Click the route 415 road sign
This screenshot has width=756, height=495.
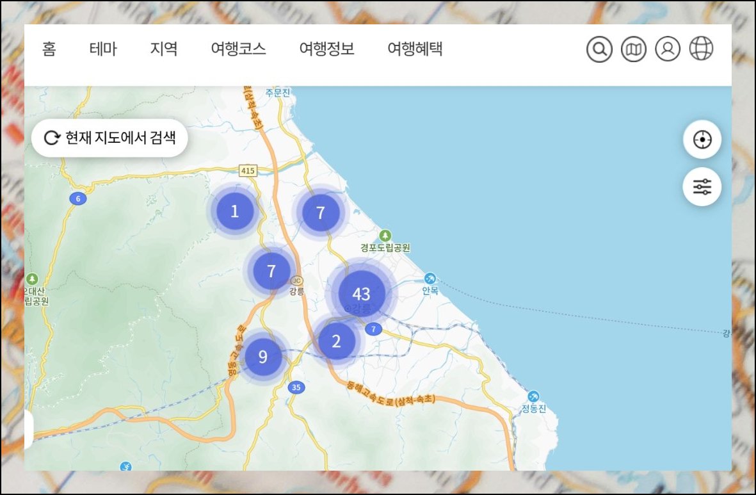[248, 170]
